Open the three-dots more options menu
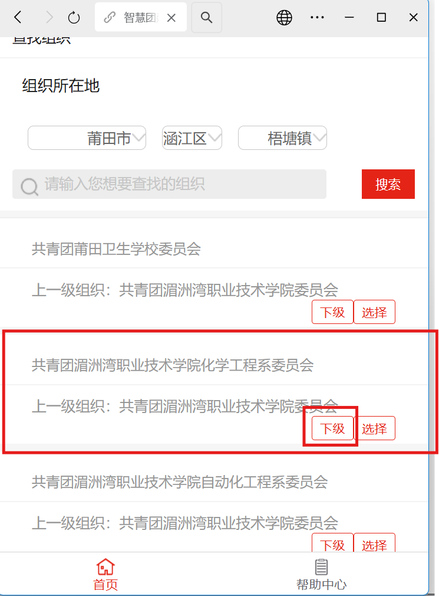 [x=317, y=18]
